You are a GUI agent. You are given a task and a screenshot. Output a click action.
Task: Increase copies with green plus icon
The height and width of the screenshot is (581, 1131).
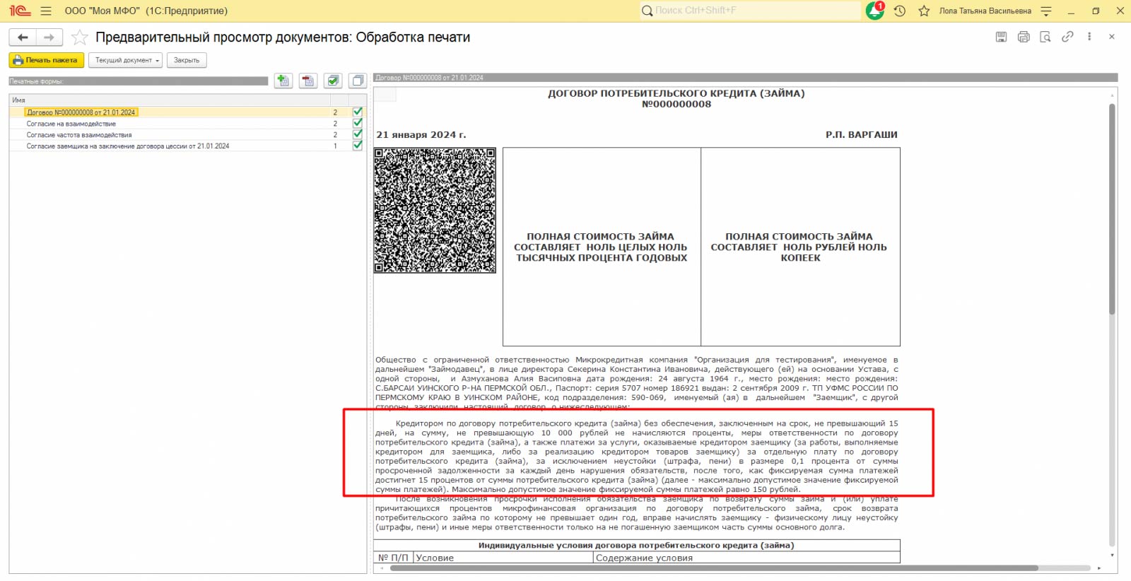pos(283,81)
